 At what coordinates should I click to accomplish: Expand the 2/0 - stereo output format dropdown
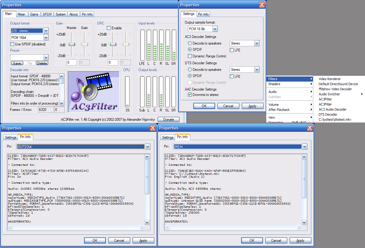(46, 30)
